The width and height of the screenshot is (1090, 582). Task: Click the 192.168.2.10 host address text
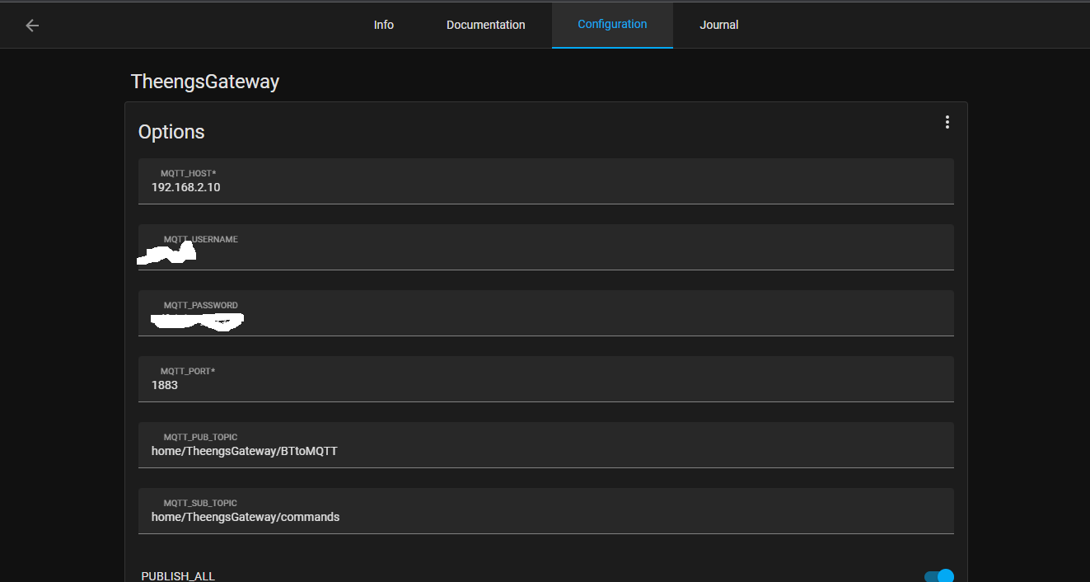point(185,187)
